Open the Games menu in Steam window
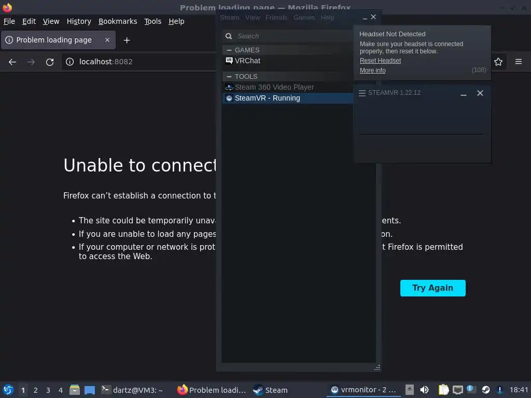Screen dimensions: 531x398 tap(304, 18)
